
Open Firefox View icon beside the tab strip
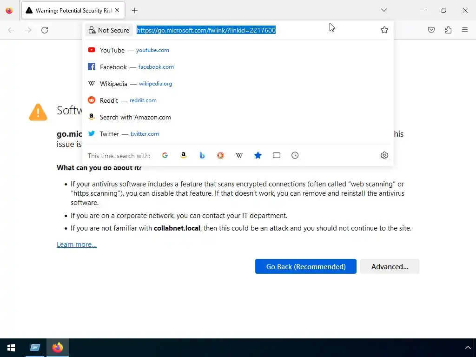point(9,11)
